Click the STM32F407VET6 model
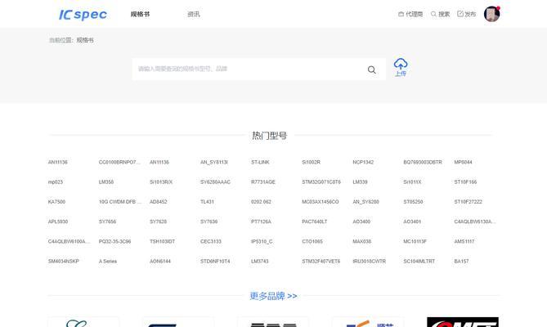The height and width of the screenshot is (327, 547). coord(321,262)
